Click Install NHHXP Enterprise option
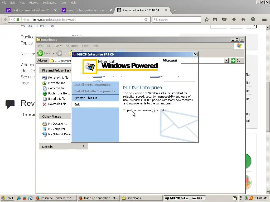Image resolution: width=270 pixels, height=202 pixels. (x=93, y=85)
